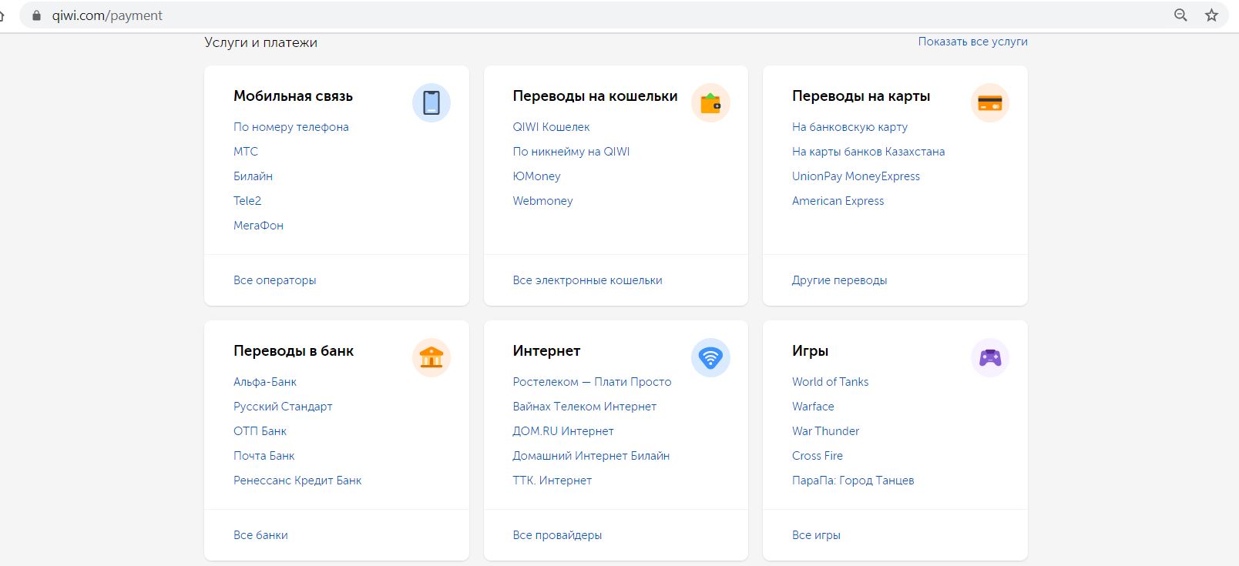Show Все банки list
The height and width of the screenshot is (566, 1239).
(260, 535)
